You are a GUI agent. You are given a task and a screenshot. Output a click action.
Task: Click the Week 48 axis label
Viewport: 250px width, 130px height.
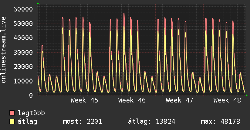click(227, 100)
